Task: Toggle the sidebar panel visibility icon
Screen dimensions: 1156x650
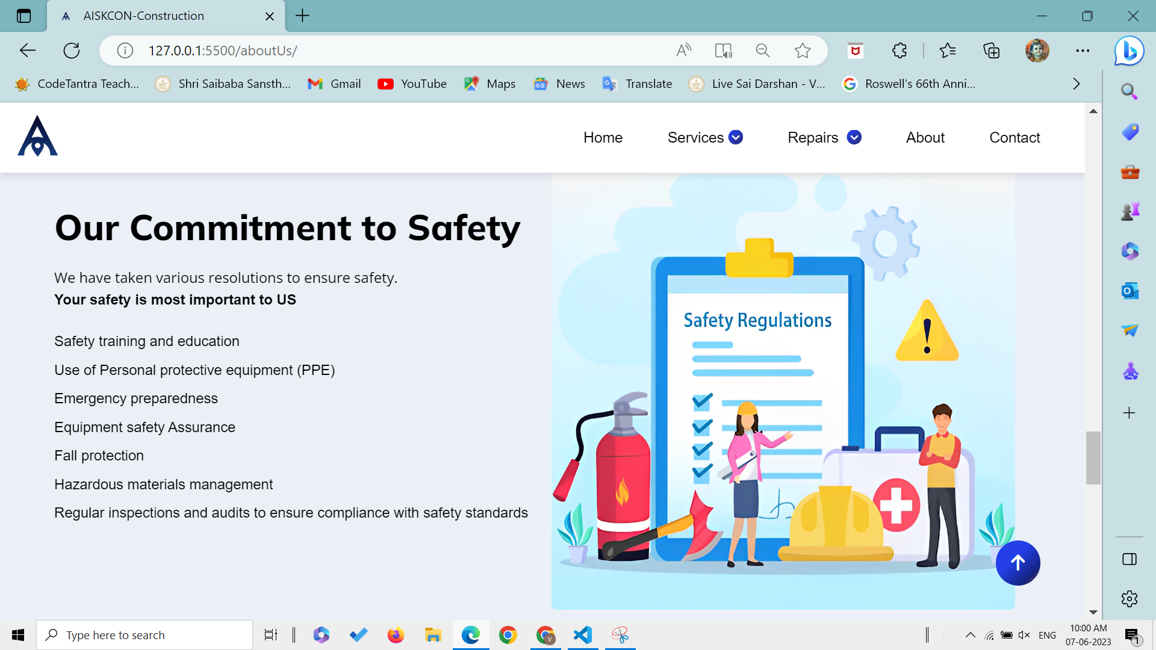Action: (1130, 559)
